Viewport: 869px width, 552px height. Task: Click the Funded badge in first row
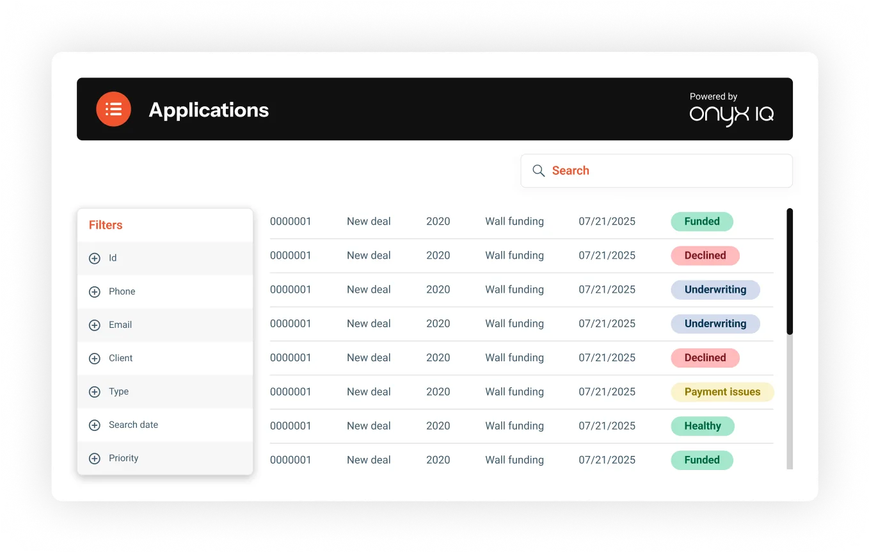(701, 222)
